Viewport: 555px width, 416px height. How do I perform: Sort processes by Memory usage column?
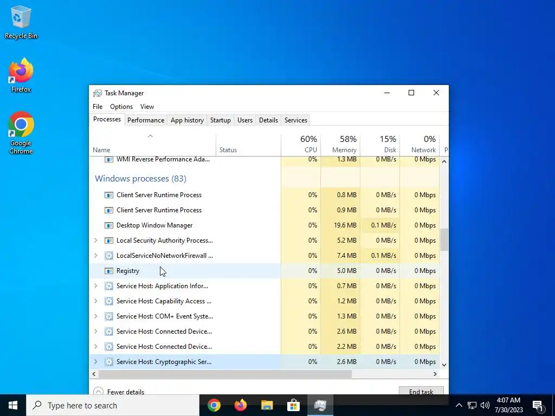pyautogui.click(x=340, y=145)
